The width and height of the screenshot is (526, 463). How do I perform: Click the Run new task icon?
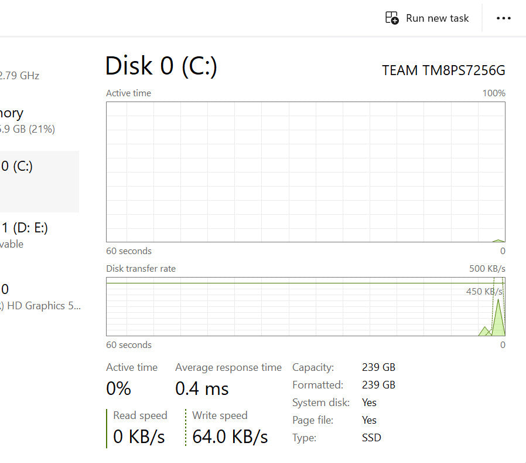[392, 18]
